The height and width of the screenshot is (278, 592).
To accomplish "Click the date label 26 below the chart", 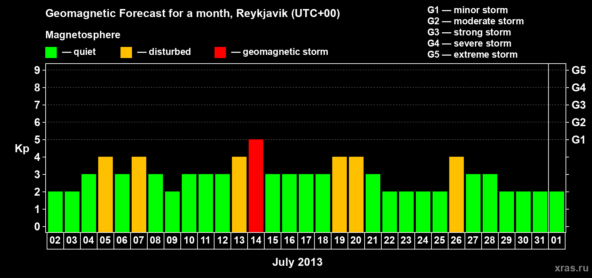I will point(456,240).
